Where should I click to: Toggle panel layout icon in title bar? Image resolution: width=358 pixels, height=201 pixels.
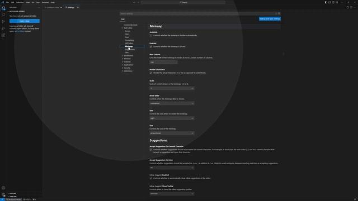click(329, 2)
